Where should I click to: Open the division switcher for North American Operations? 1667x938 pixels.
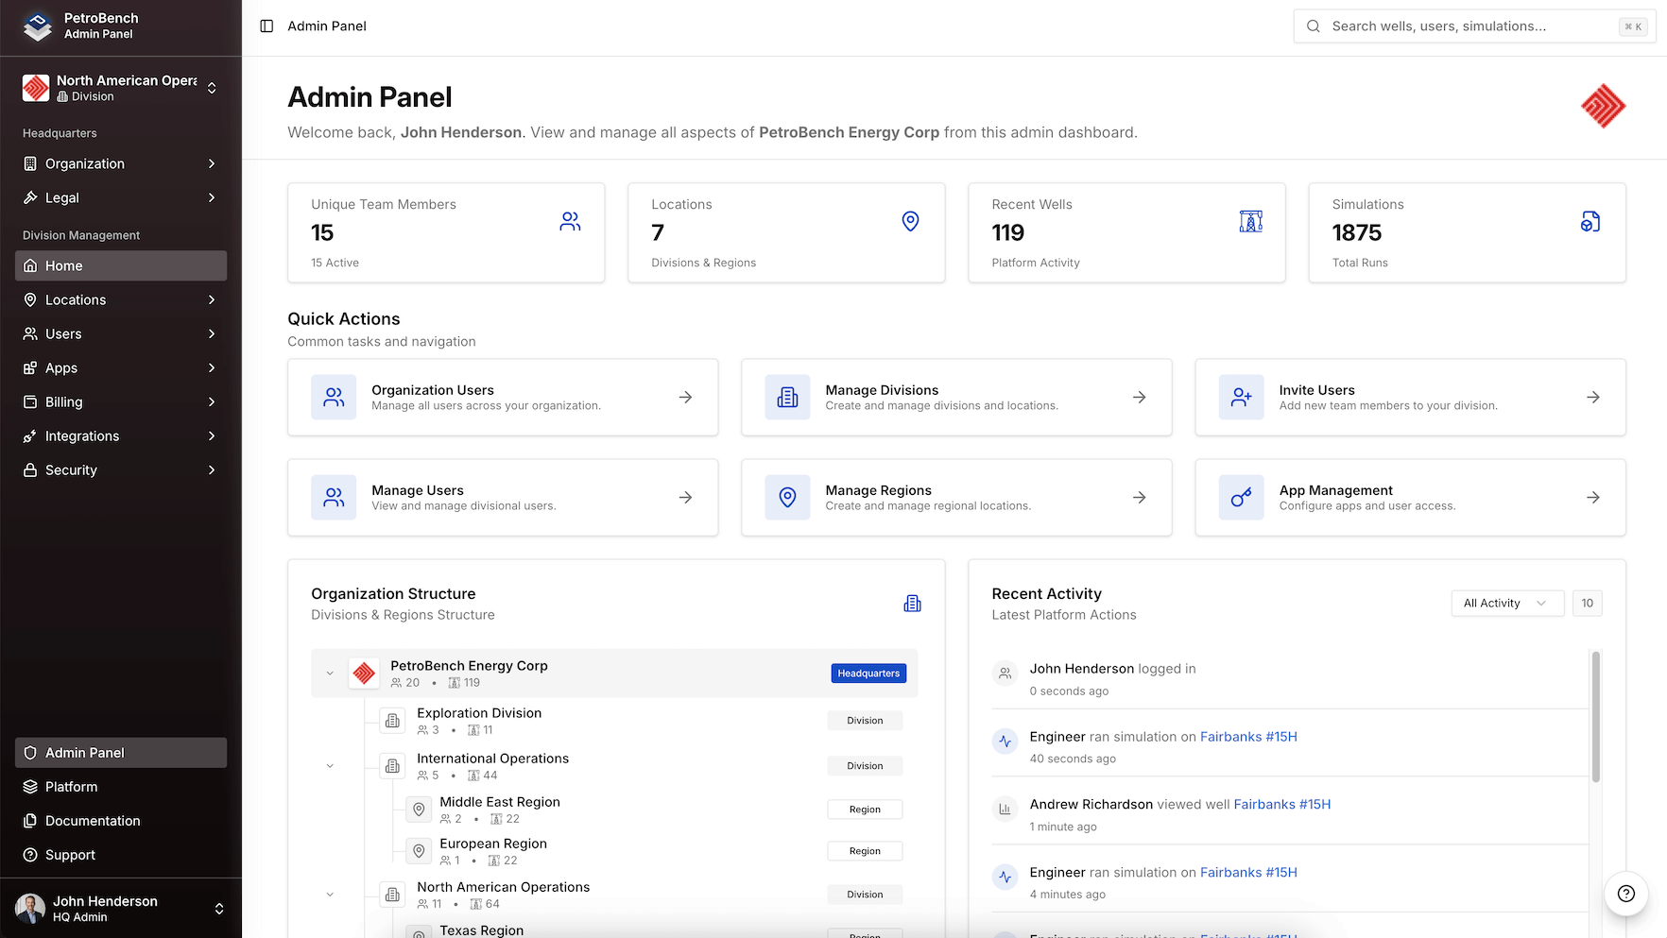click(214, 87)
